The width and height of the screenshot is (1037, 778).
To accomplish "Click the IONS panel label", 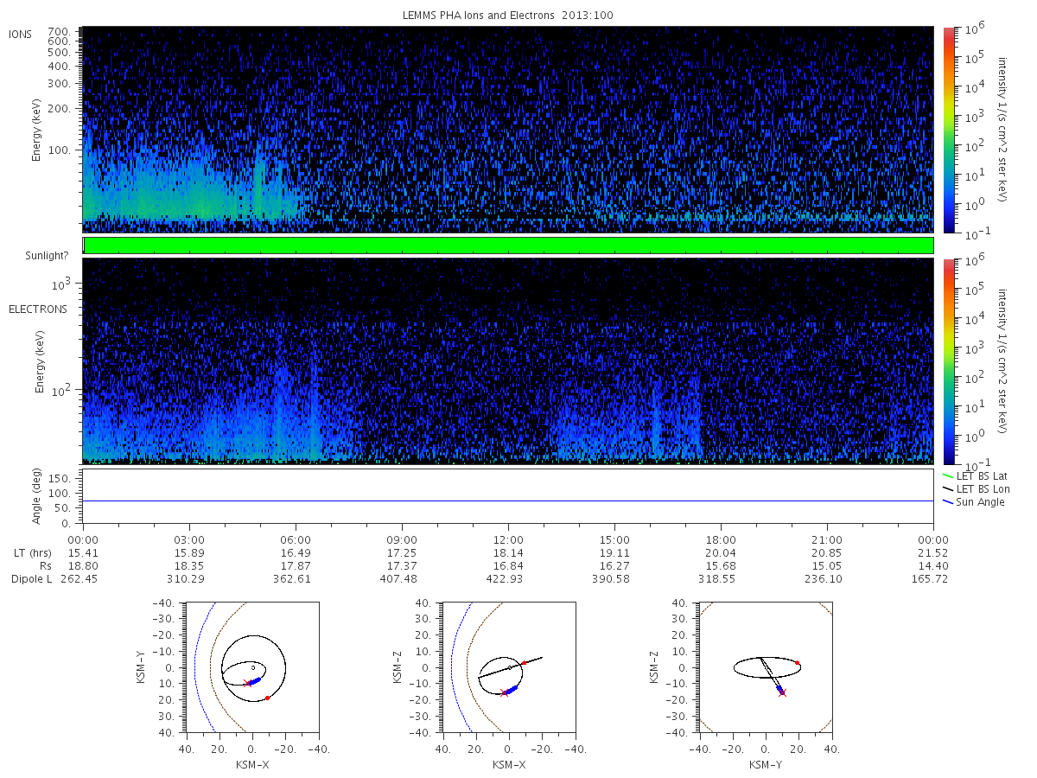I will [21, 34].
